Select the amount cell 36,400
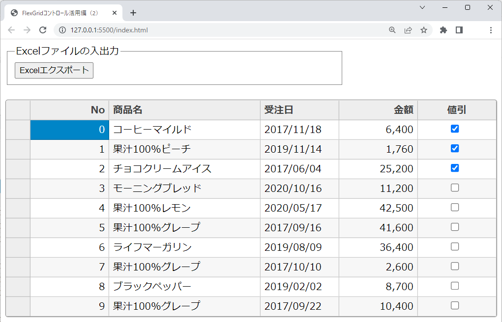 coord(379,247)
